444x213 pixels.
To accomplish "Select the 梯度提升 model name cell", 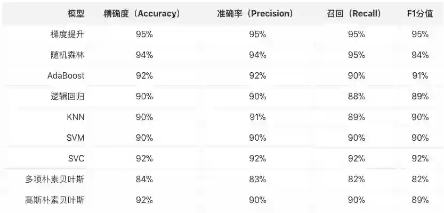I will tap(67, 35).
